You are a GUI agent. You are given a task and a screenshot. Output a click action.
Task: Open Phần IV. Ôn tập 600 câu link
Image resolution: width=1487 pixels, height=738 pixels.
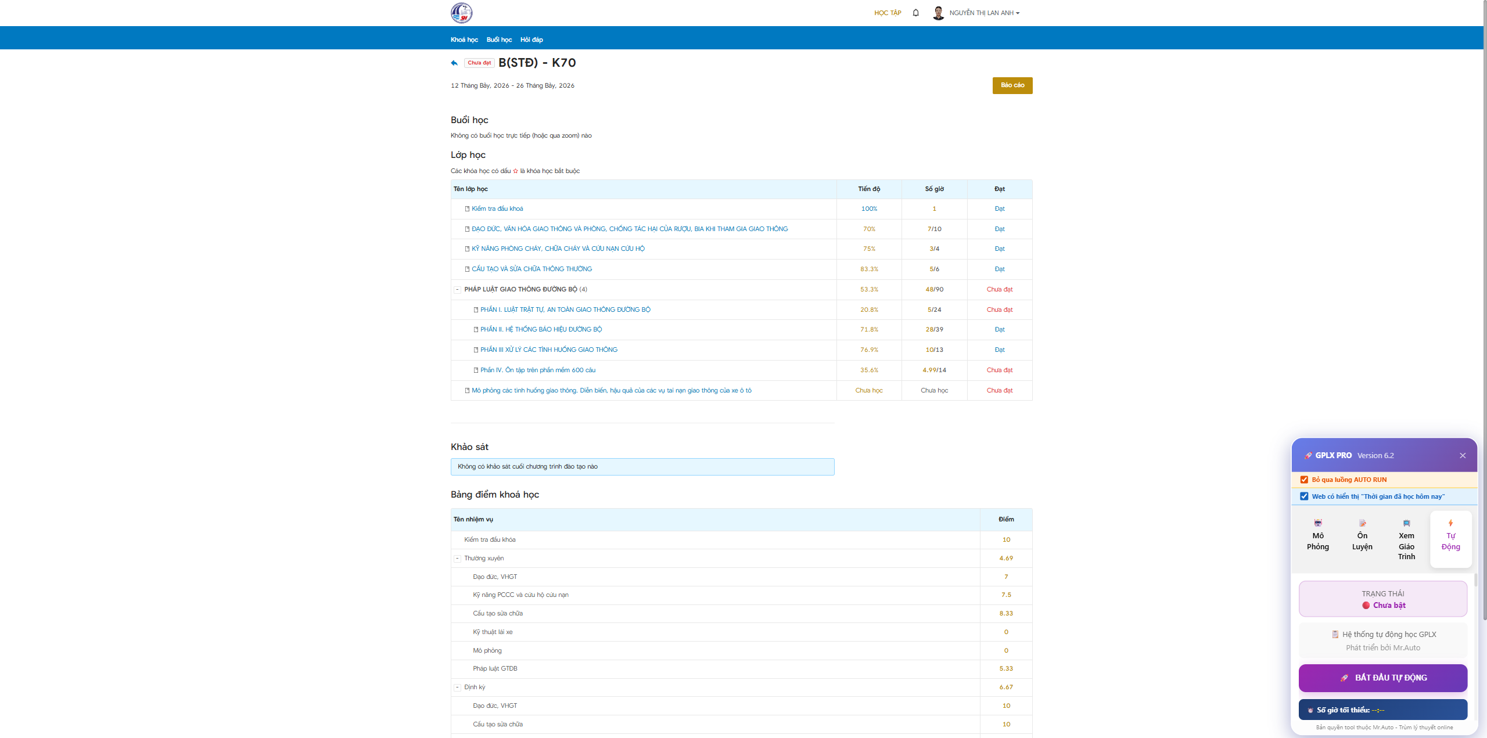[x=538, y=370]
